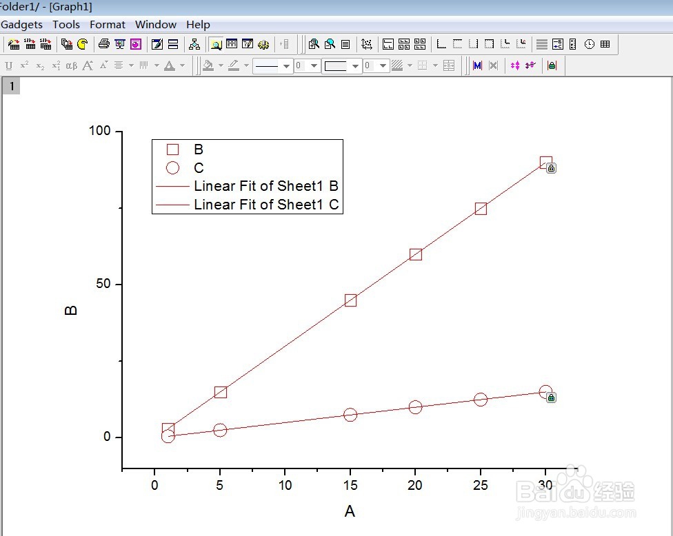Click Import Multiple ASCII toolbar icon
This screenshot has height=536, width=673.
tap(46, 43)
